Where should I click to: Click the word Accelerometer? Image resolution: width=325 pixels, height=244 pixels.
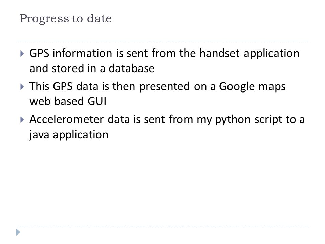click(x=67, y=120)
